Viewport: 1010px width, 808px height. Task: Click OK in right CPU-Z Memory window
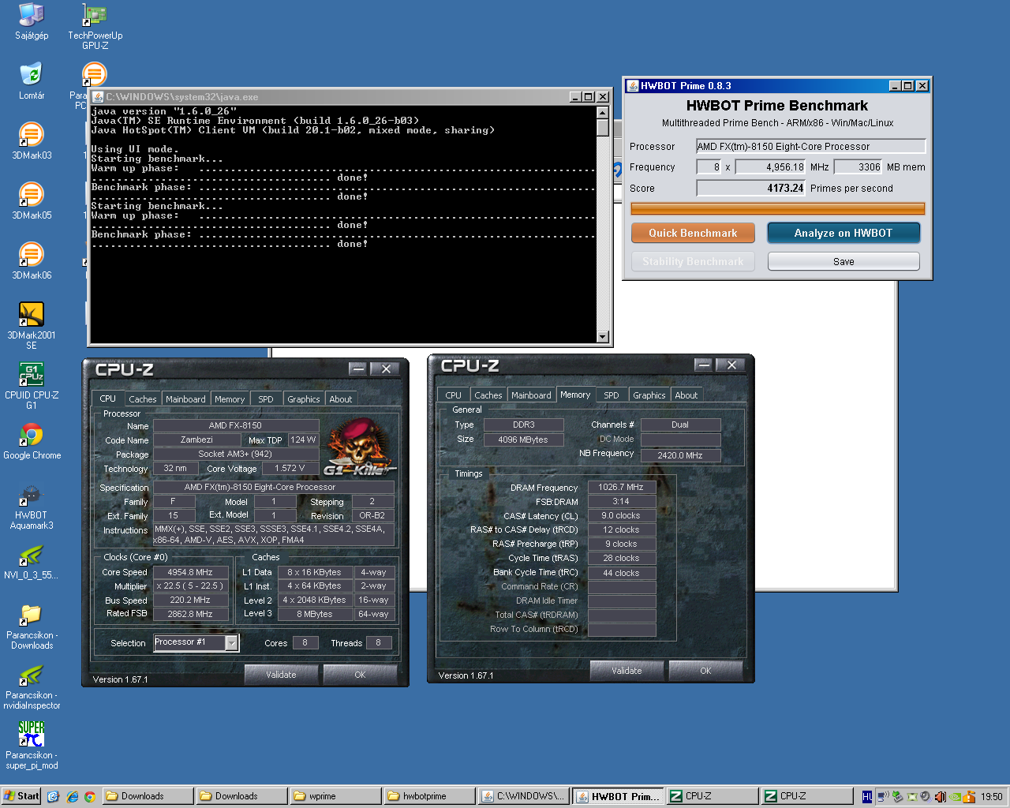pyautogui.click(x=705, y=671)
